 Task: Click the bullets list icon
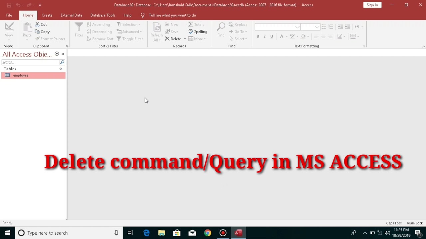(324, 27)
